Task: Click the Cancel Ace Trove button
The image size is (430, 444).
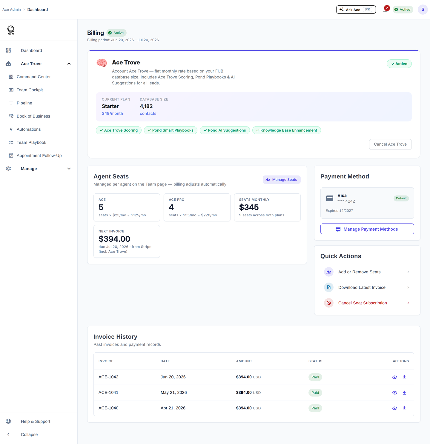Action: (390, 144)
